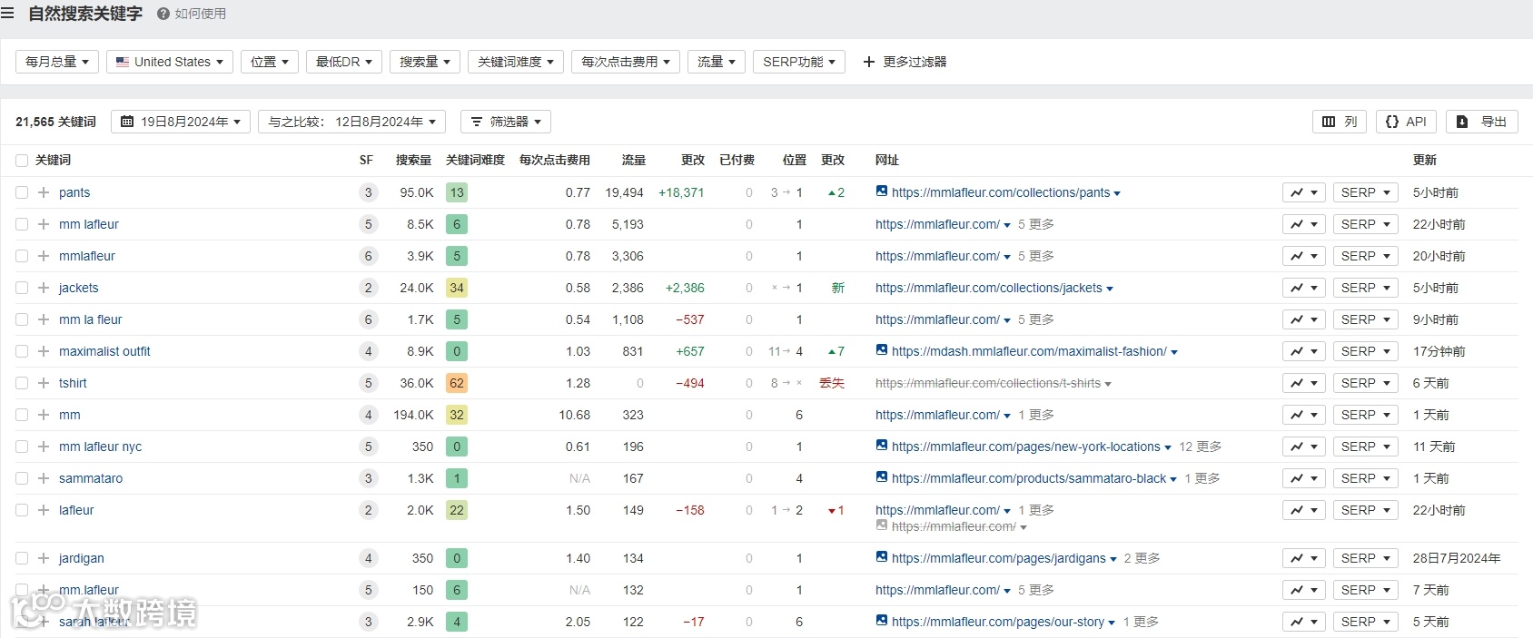Click difficulty badge 62 on tshirt row
Image resolution: width=1533 pixels, height=638 pixels.
tap(457, 383)
